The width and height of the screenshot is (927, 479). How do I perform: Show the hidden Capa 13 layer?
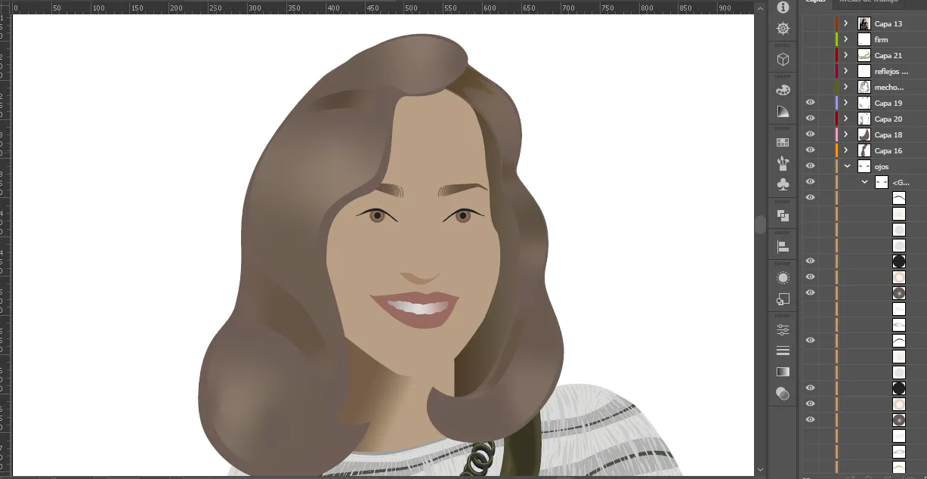tap(810, 23)
